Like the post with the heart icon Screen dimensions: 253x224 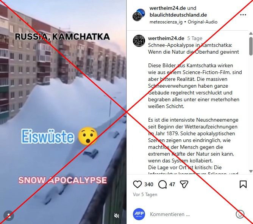point(137,184)
